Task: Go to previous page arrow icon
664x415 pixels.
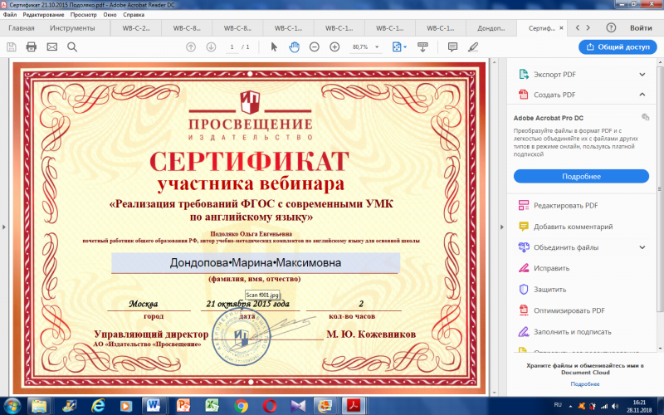Action: pos(191,46)
